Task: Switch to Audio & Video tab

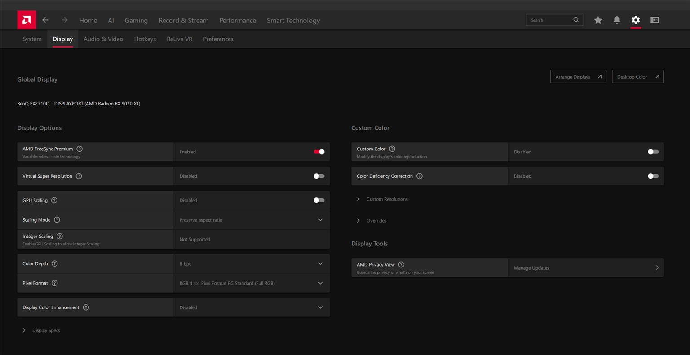Action: coord(103,39)
